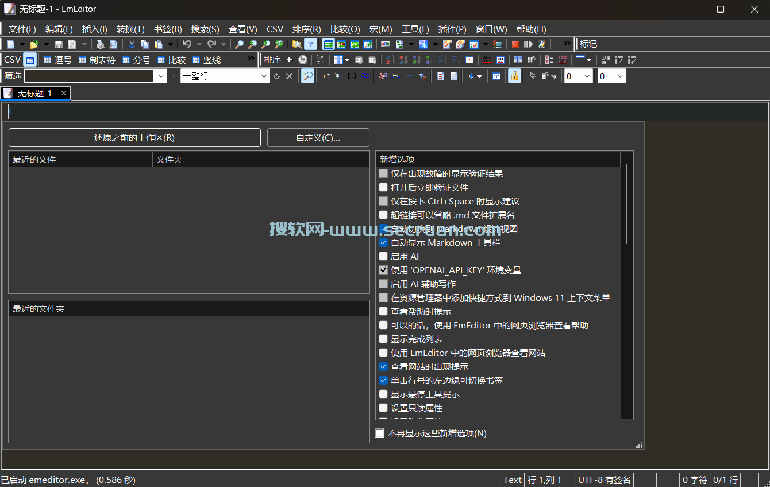The width and height of the screenshot is (770, 487).
Task: Toggle incremental search magnifier in filter bar
Action: tap(307, 76)
